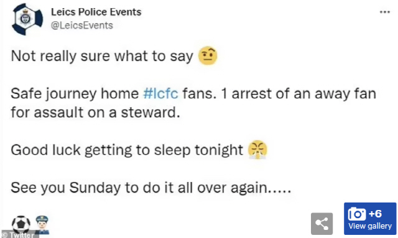This screenshot has height=238, width=398.
Task: Click the 'Safe journey home' text
Action: [x=75, y=94]
